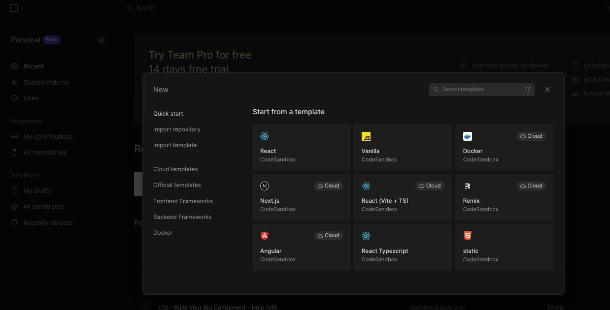Choose the Angular template card
This screenshot has width=610, height=310.
(302, 247)
